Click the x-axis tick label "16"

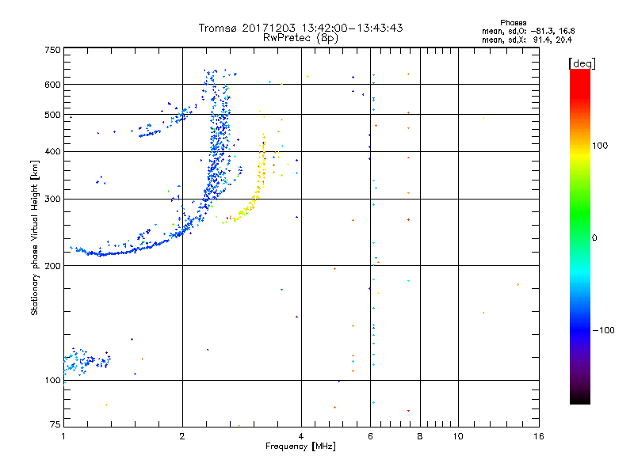tap(539, 436)
